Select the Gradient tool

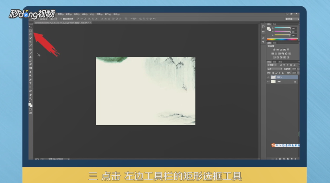(31, 68)
